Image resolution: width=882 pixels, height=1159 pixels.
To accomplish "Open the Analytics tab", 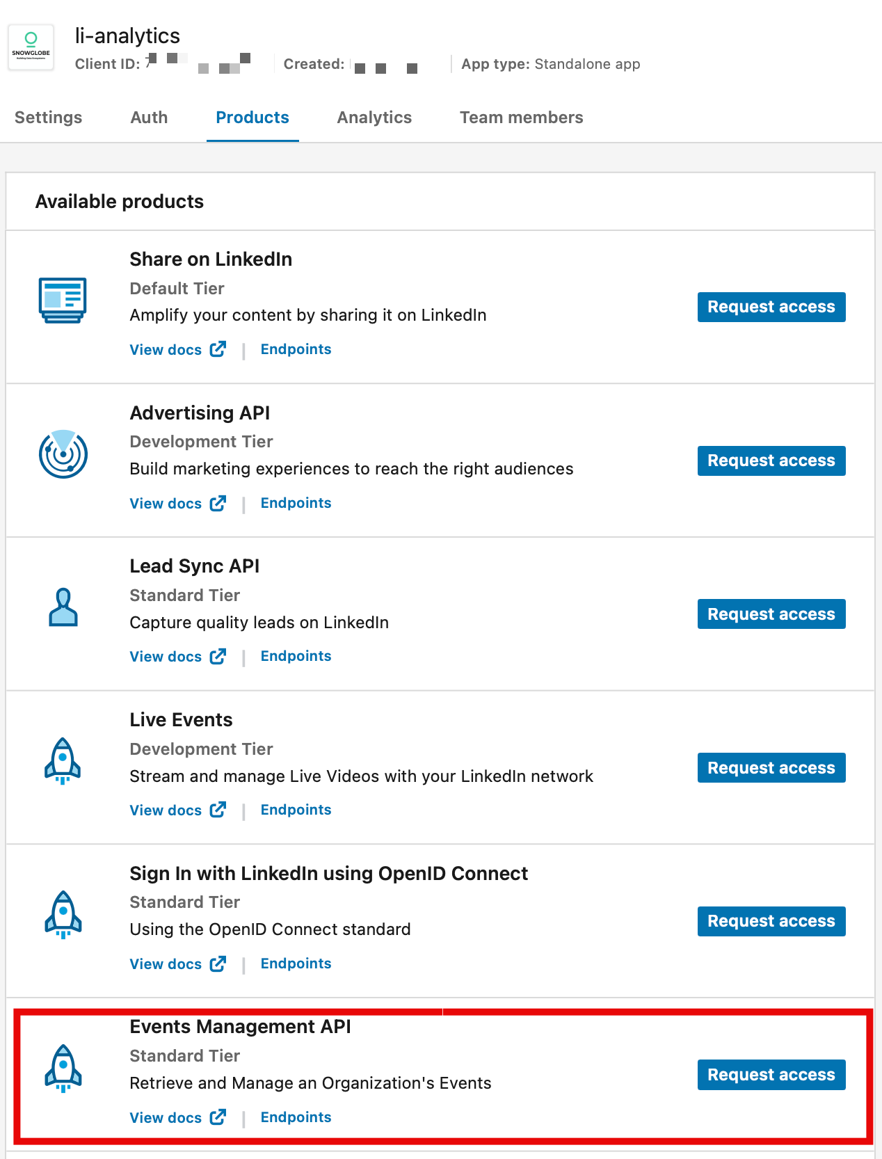I will point(374,118).
